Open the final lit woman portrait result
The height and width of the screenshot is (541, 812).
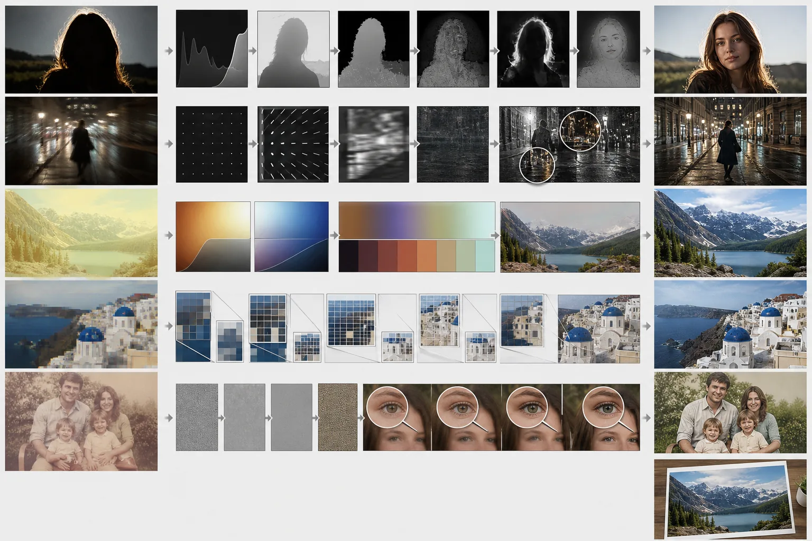[730, 50]
